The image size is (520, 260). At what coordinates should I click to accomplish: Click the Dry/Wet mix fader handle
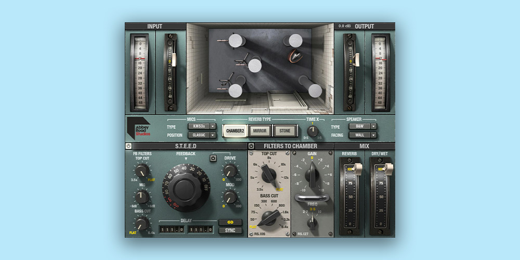click(x=388, y=169)
